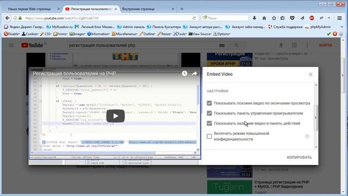Click the YouTube upload video icon
This screenshot has width=348, height=196.
click(281, 45)
